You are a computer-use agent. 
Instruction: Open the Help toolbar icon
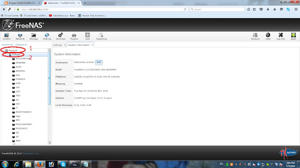click(x=268, y=36)
